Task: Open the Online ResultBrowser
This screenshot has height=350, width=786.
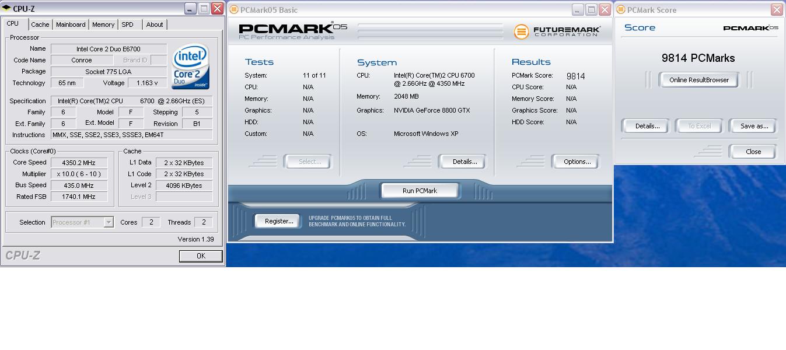Action: pos(699,80)
